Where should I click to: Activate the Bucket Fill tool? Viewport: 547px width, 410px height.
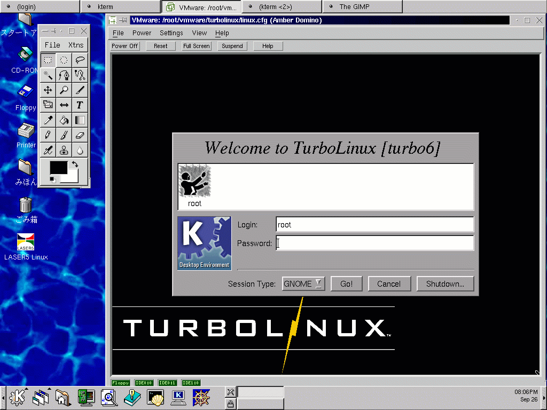click(64, 120)
